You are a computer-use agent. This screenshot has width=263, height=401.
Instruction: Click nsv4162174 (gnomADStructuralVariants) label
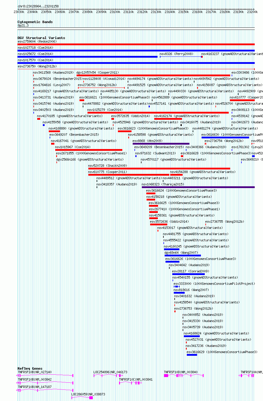click(x=187, y=116)
